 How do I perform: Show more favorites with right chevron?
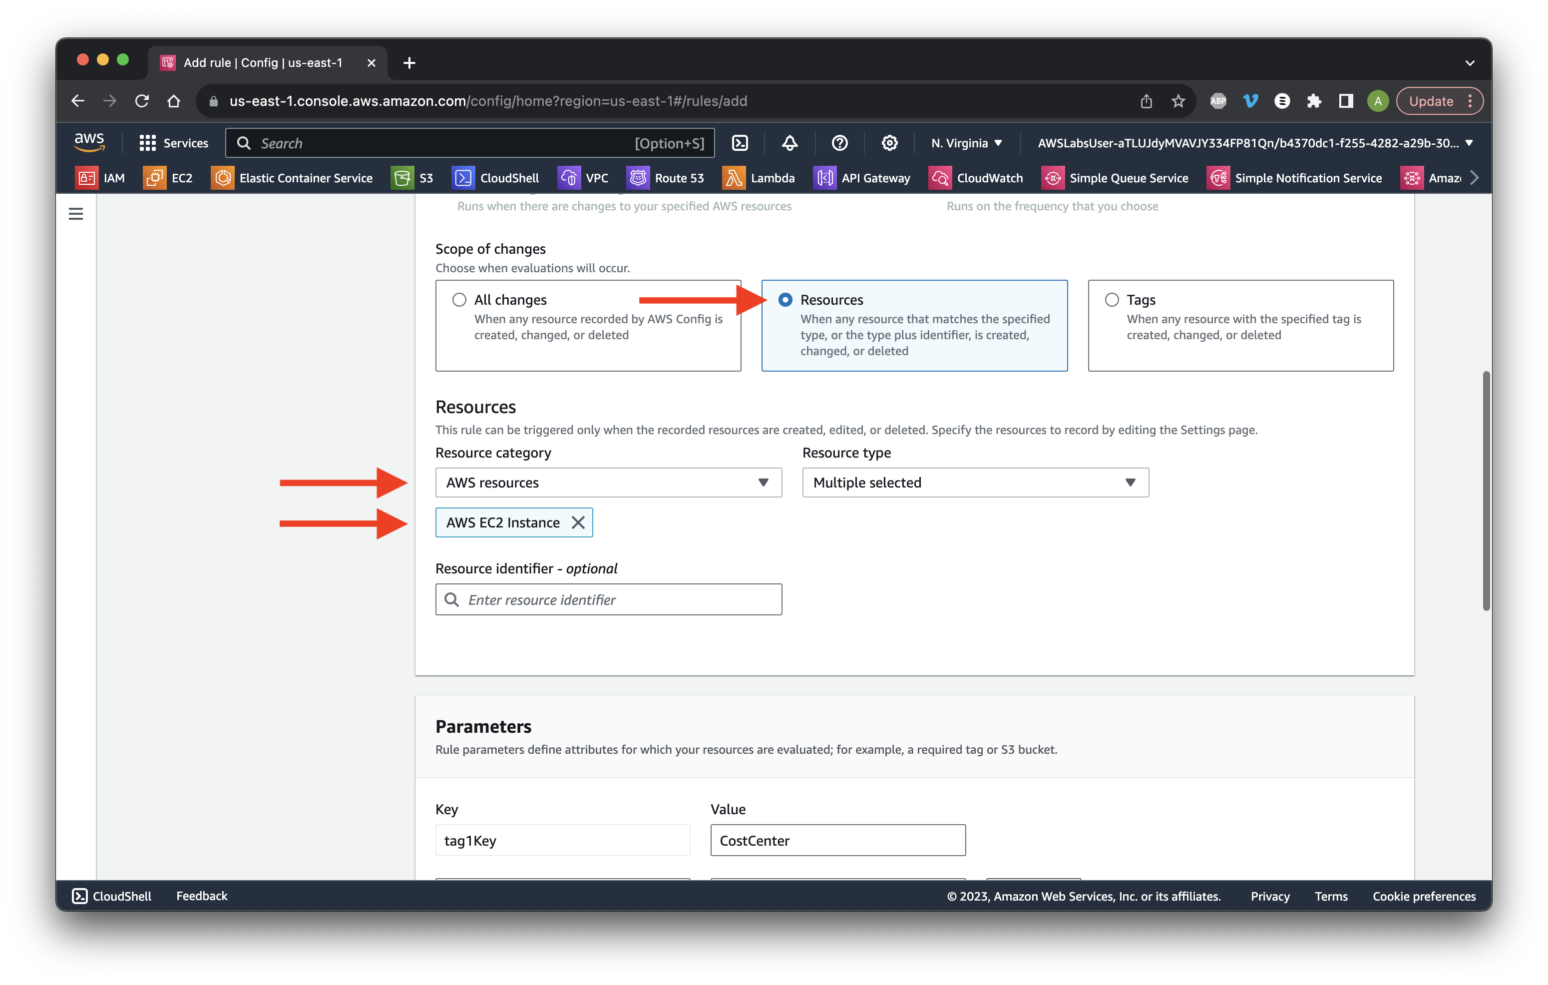(x=1475, y=178)
